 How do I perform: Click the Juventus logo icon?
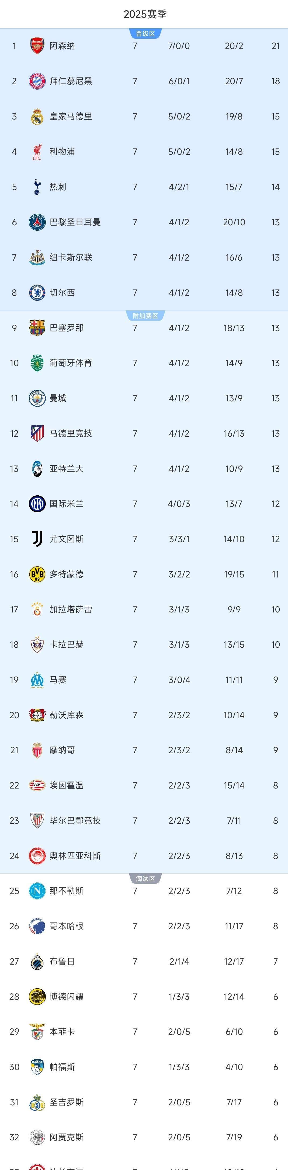(x=37, y=539)
